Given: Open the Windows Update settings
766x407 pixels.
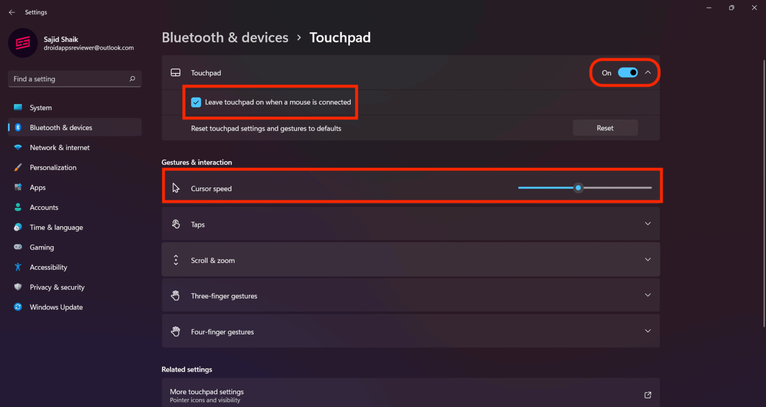Looking at the screenshot, I should click(56, 307).
